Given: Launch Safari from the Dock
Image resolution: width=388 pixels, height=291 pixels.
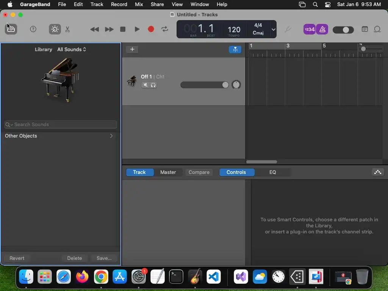Looking at the screenshot, I should pyautogui.click(x=64, y=277).
